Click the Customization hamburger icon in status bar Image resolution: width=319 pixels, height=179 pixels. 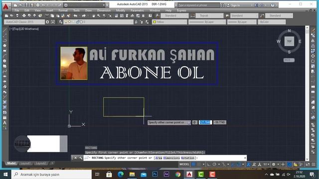pyautogui.click(x=314, y=165)
